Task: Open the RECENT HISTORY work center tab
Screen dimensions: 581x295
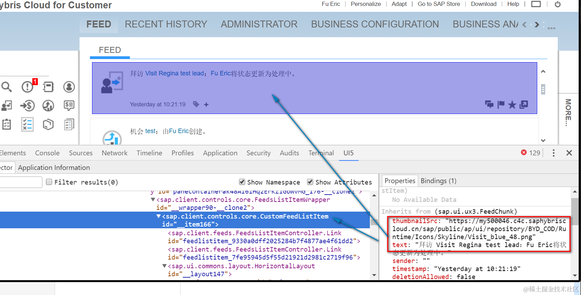Action: (x=166, y=24)
